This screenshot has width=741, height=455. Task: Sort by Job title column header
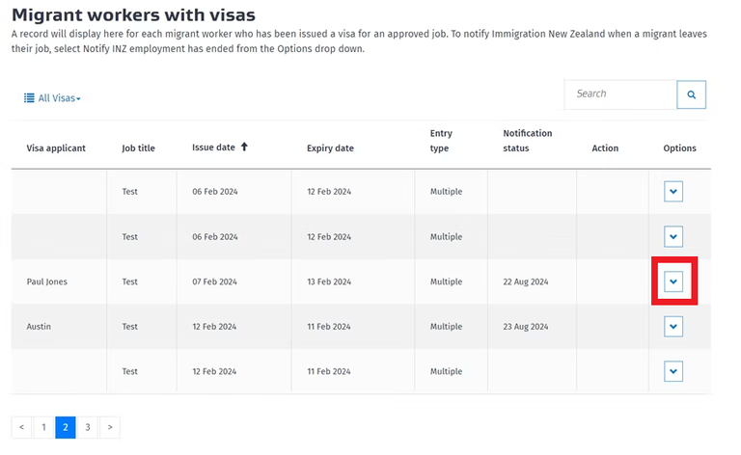click(x=138, y=148)
